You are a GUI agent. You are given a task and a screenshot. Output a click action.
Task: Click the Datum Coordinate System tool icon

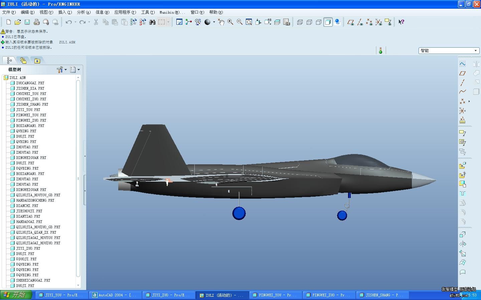click(x=463, y=110)
